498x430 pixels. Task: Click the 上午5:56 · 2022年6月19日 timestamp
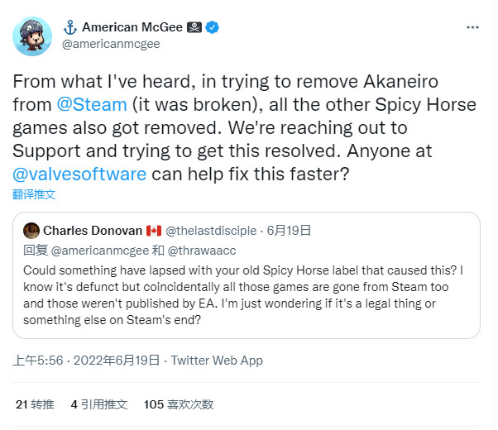tap(87, 361)
